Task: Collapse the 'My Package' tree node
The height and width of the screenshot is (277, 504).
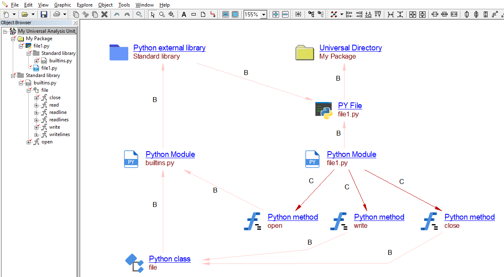Action: click(x=14, y=39)
